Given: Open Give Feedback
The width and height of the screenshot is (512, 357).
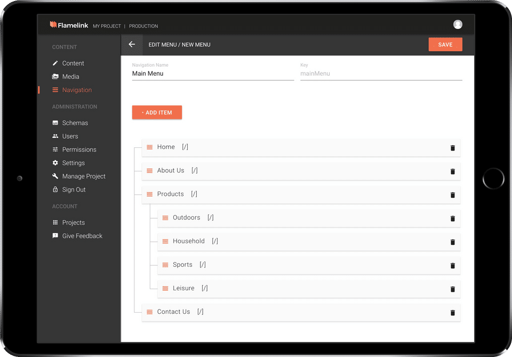Looking at the screenshot, I should coord(82,236).
